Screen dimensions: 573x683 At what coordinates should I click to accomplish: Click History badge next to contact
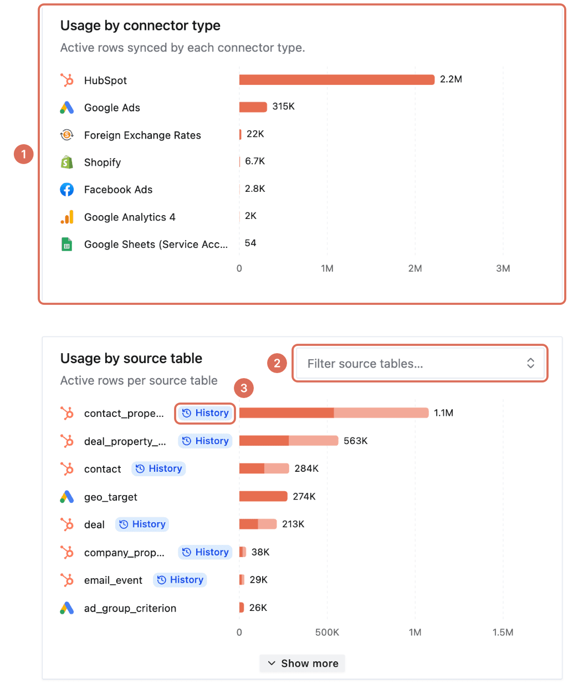click(x=158, y=468)
